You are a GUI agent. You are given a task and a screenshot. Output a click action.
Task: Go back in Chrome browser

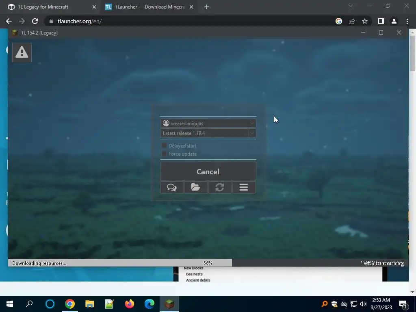[x=9, y=21]
